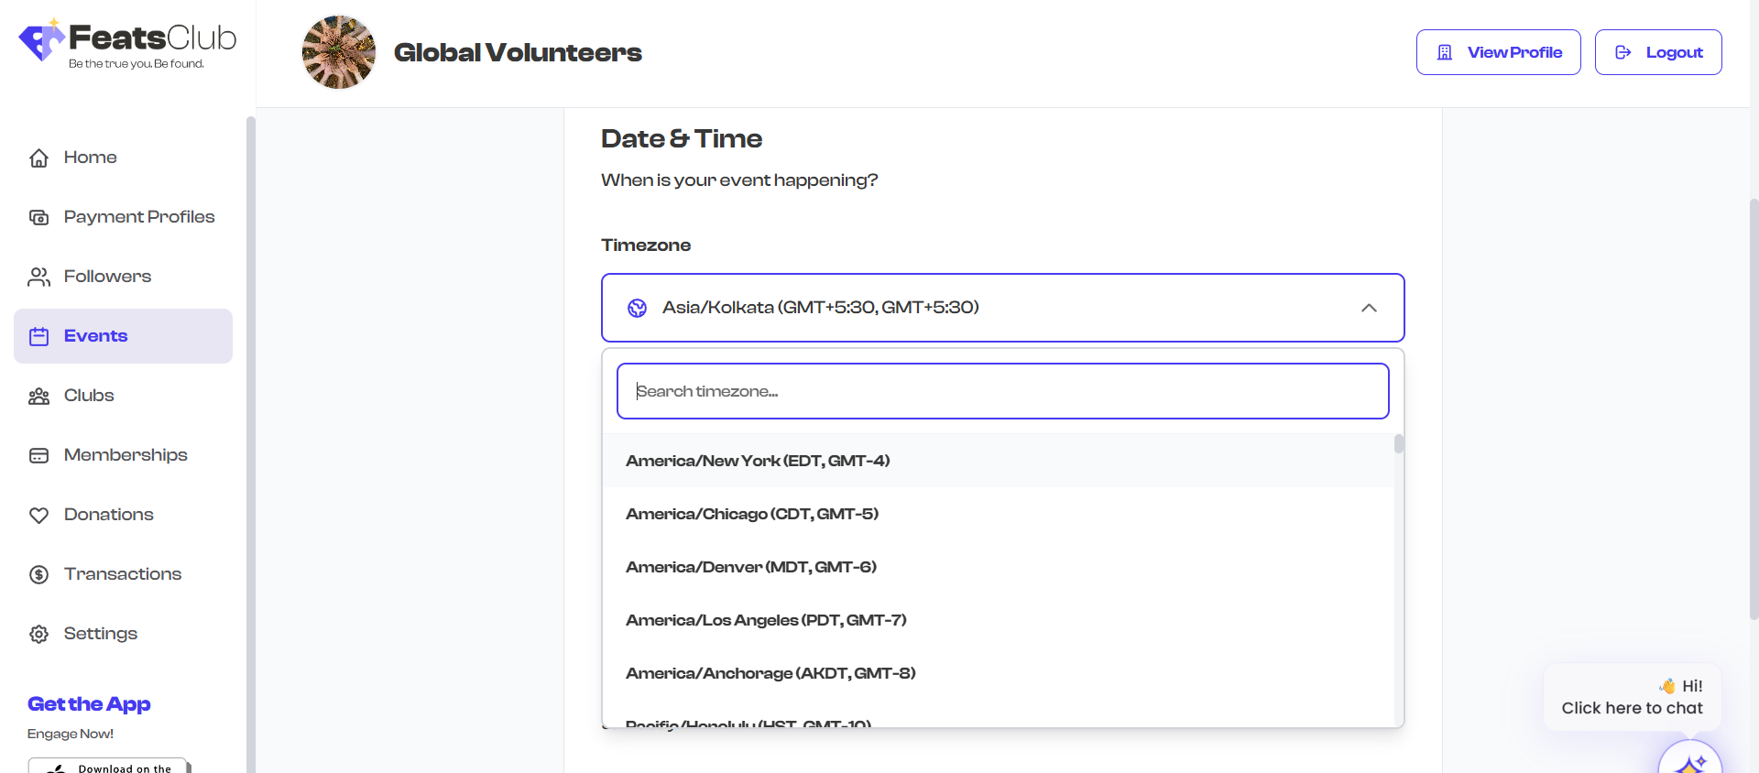Click the Download on the App Store badge
The image size is (1759, 773).
tap(109, 766)
